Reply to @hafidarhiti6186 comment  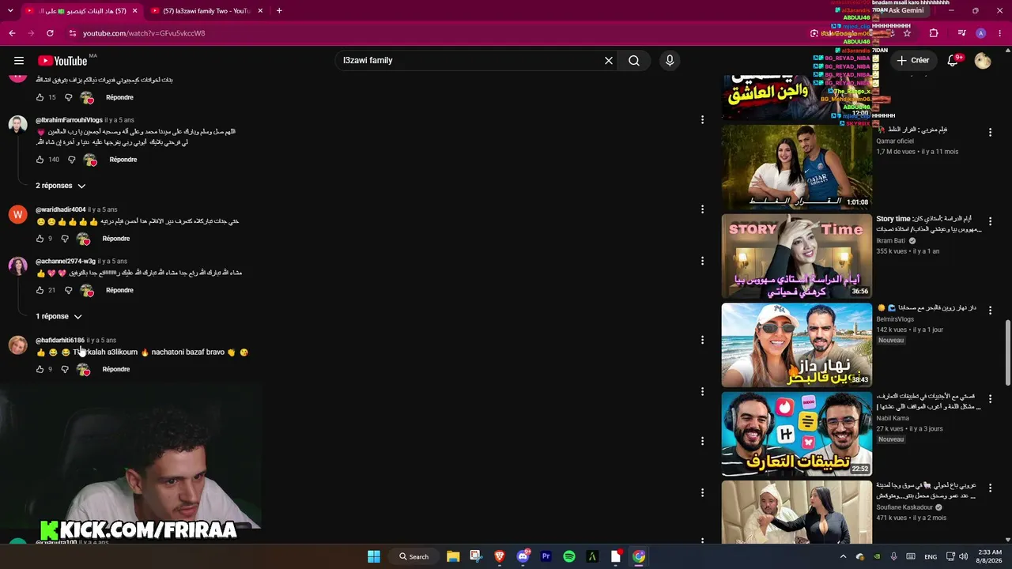coord(116,369)
